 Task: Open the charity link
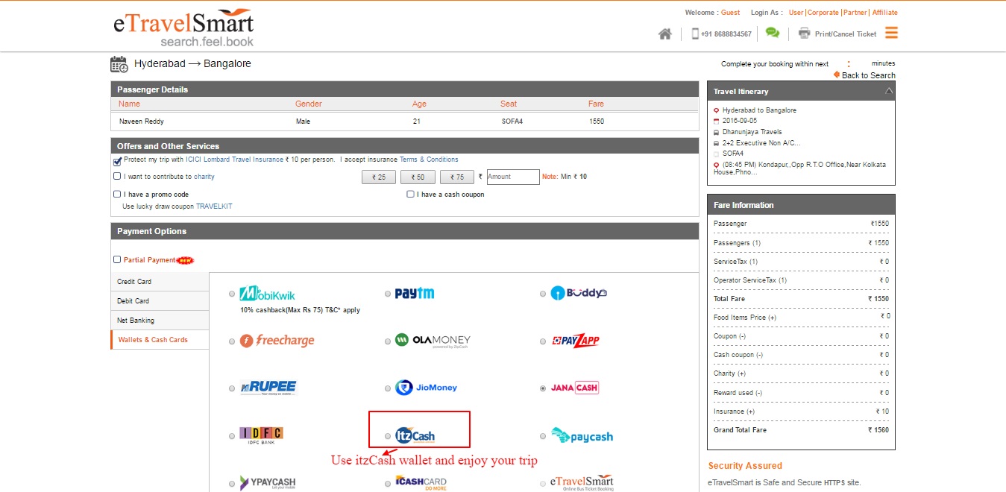point(204,177)
